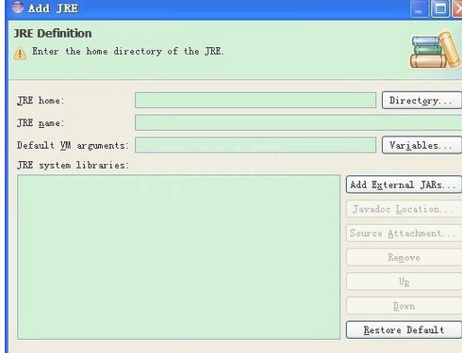Click 'Enter the home directory of the JRE.' message

click(x=128, y=51)
